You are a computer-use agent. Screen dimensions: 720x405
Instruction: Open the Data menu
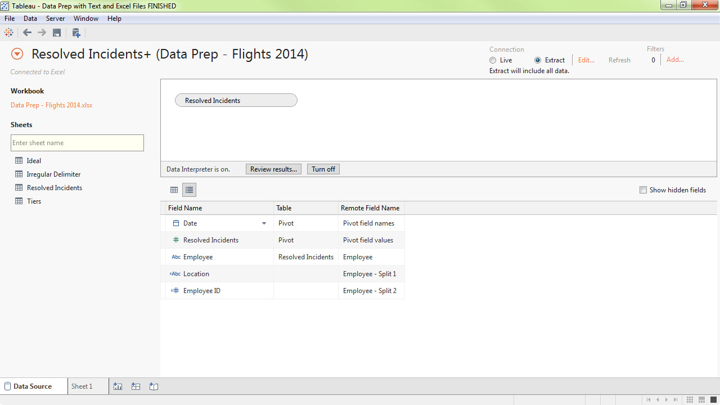click(30, 18)
